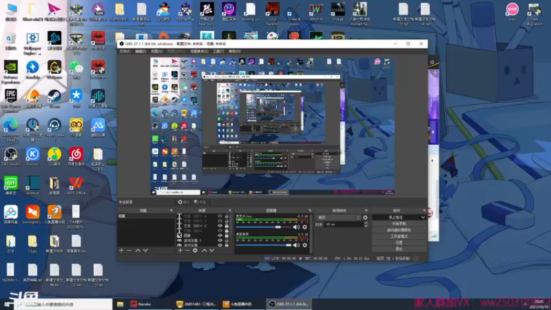Move scene up in Scenes panel

[x=138, y=250]
